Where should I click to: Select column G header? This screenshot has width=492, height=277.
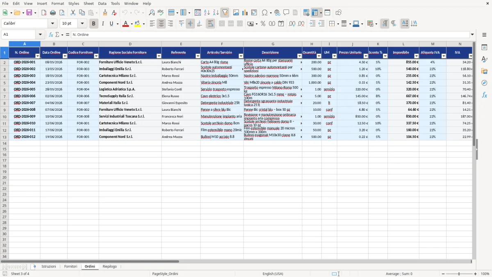tap(273, 44)
